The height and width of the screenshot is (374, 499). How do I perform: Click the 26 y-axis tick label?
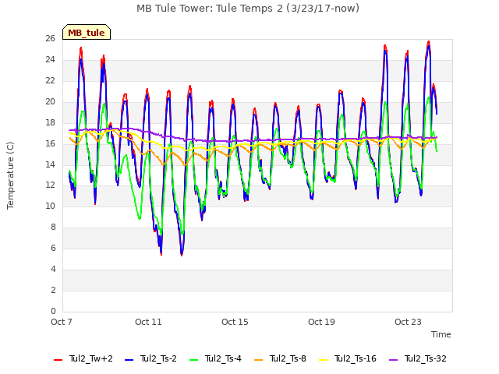tap(50, 38)
